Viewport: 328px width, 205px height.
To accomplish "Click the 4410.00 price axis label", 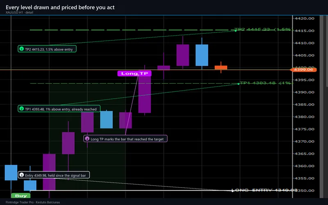I will (304, 43).
